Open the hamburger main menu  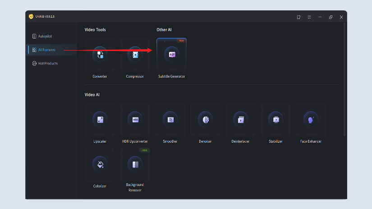(309, 17)
